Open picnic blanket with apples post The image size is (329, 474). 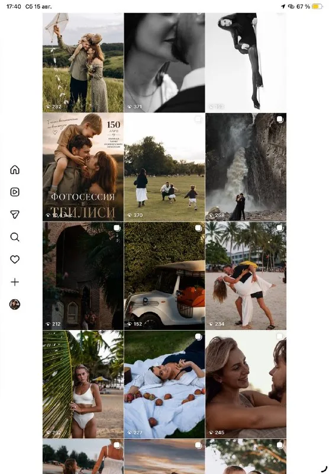[x=164, y=385]
